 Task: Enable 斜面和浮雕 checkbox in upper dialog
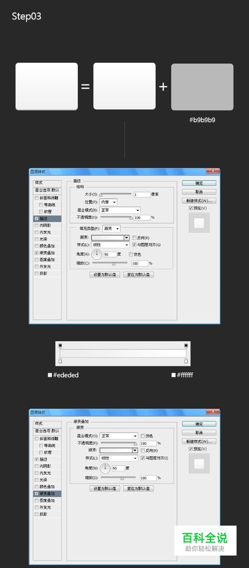[36, 198]
